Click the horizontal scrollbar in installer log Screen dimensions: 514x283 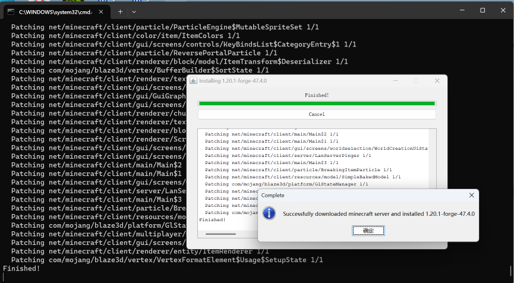coord(220,234)
